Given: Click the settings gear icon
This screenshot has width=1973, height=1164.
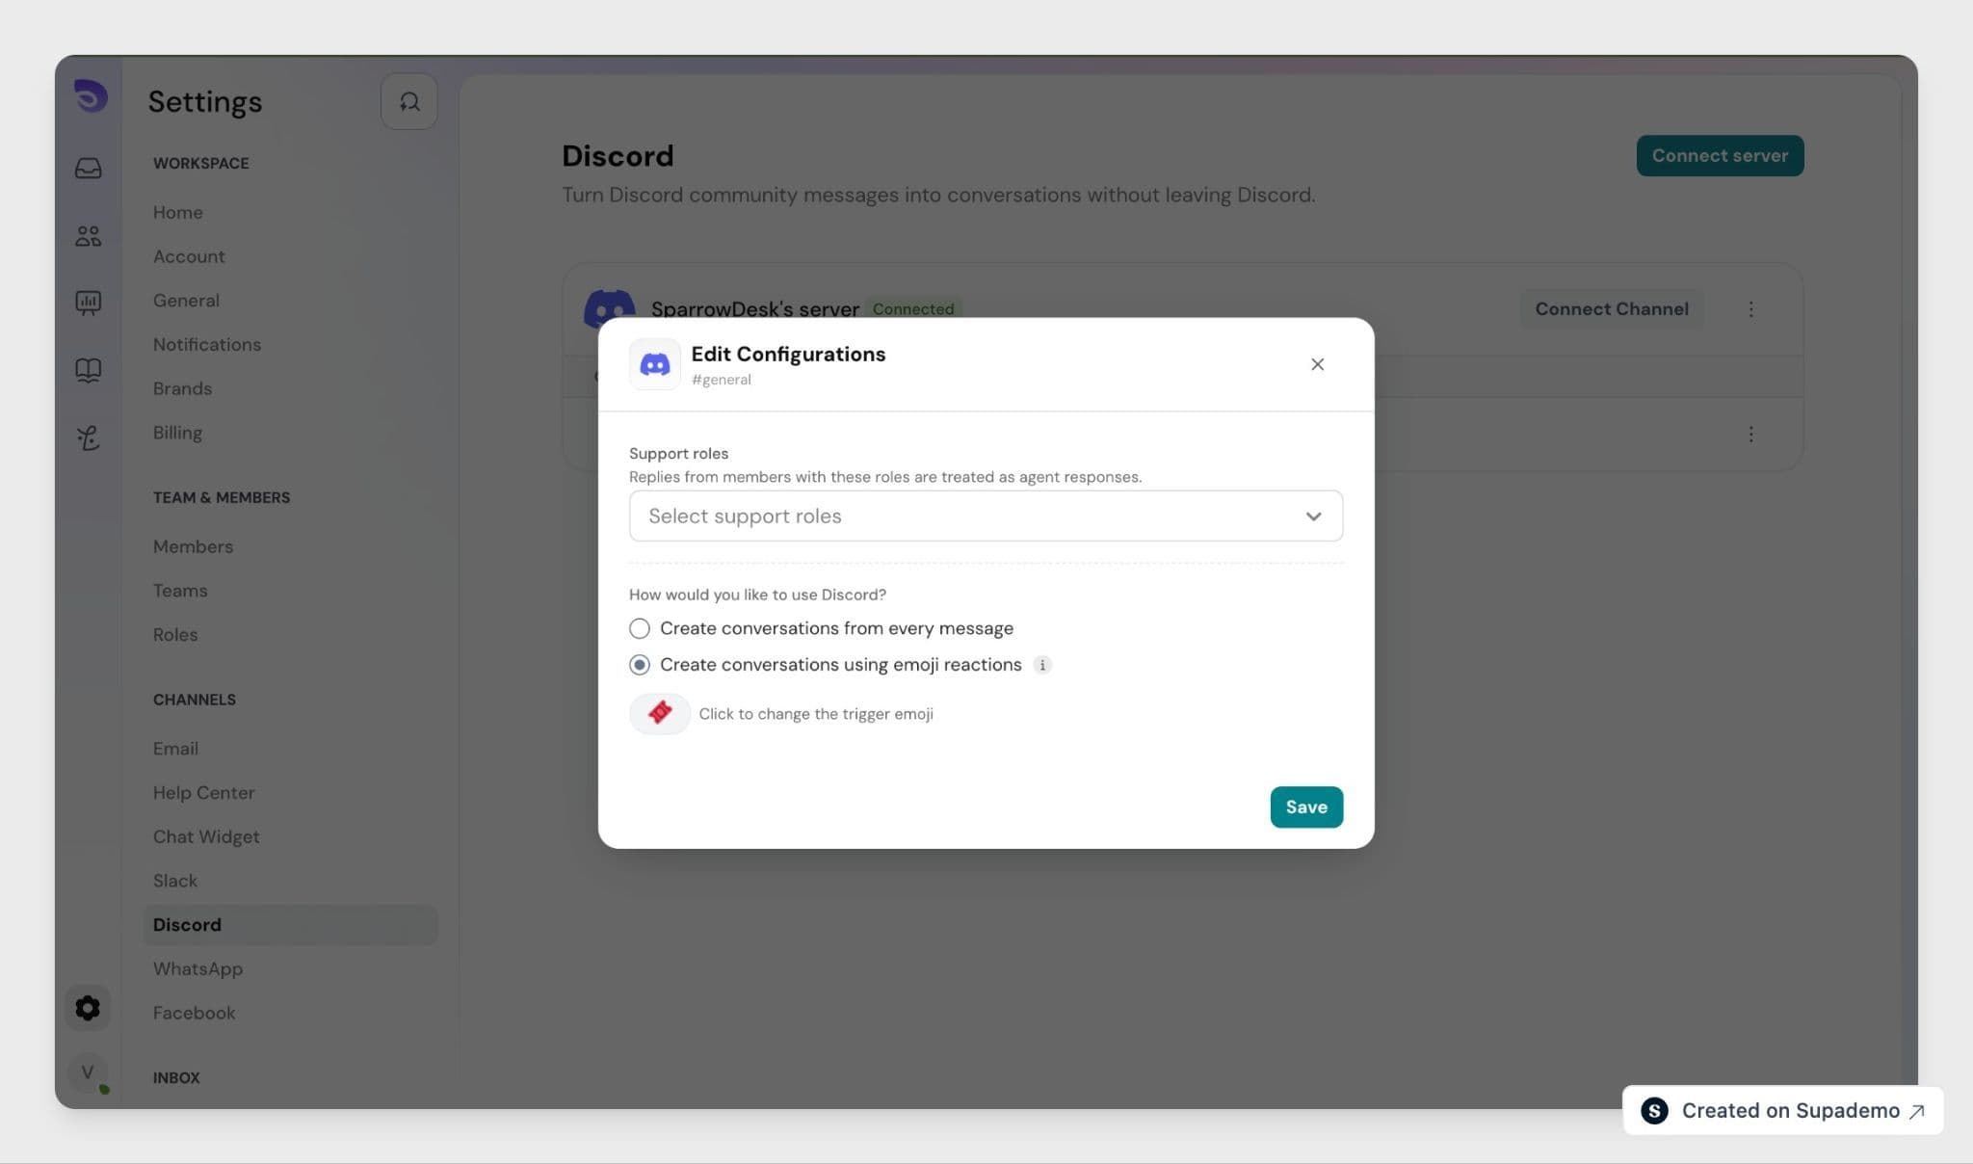Looking at the screenshot, I should click(88, 1008).
